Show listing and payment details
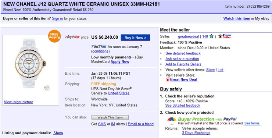Image resolution: width=272 pixels, height=138 pixels. tap(58, 133)
